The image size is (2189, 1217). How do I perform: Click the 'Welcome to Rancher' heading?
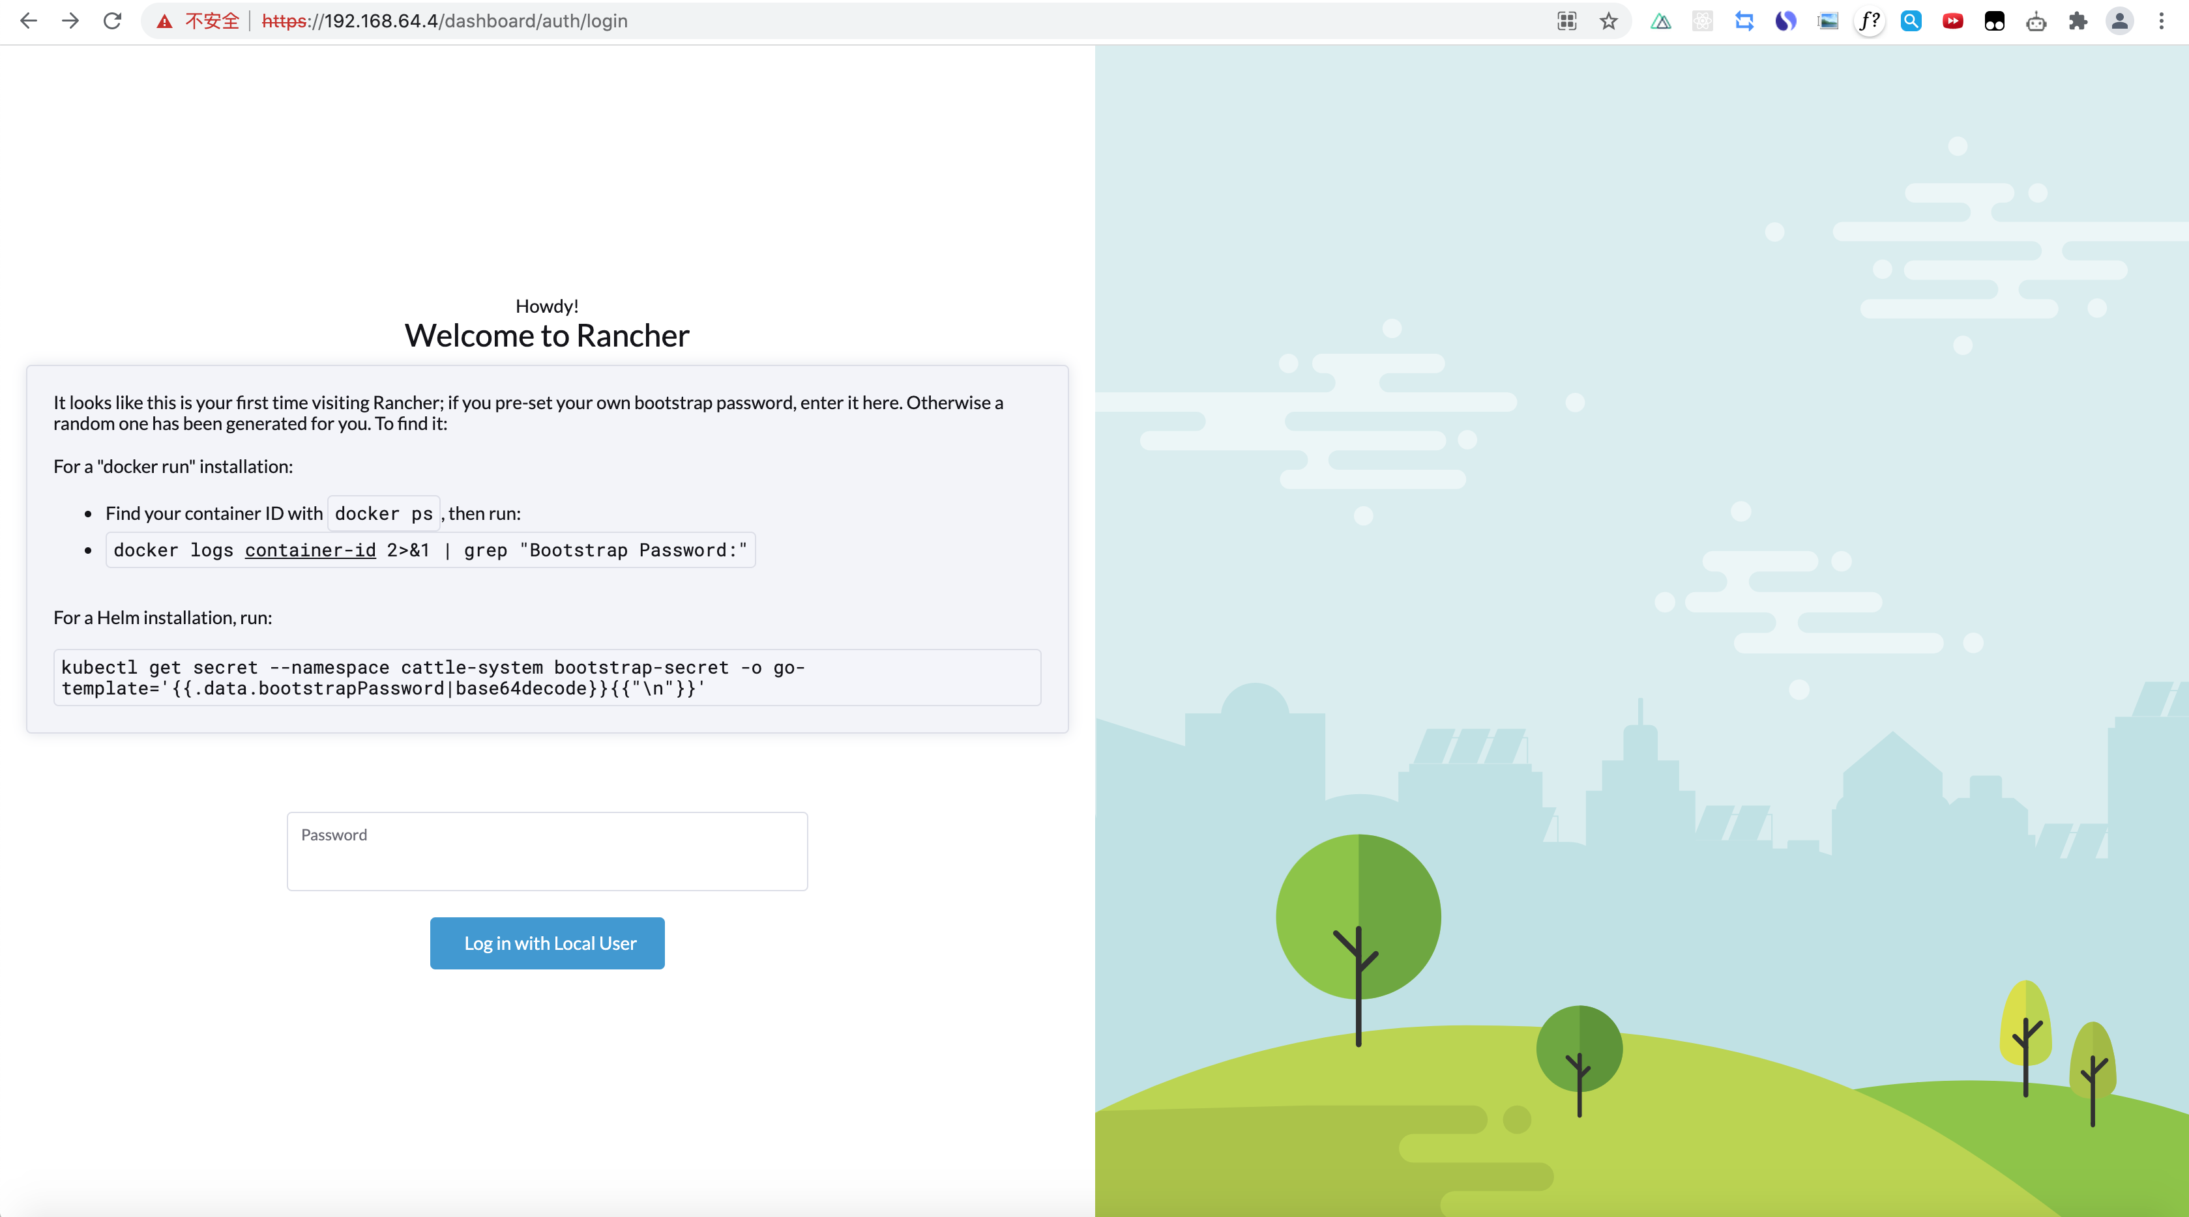coord(548,336)
